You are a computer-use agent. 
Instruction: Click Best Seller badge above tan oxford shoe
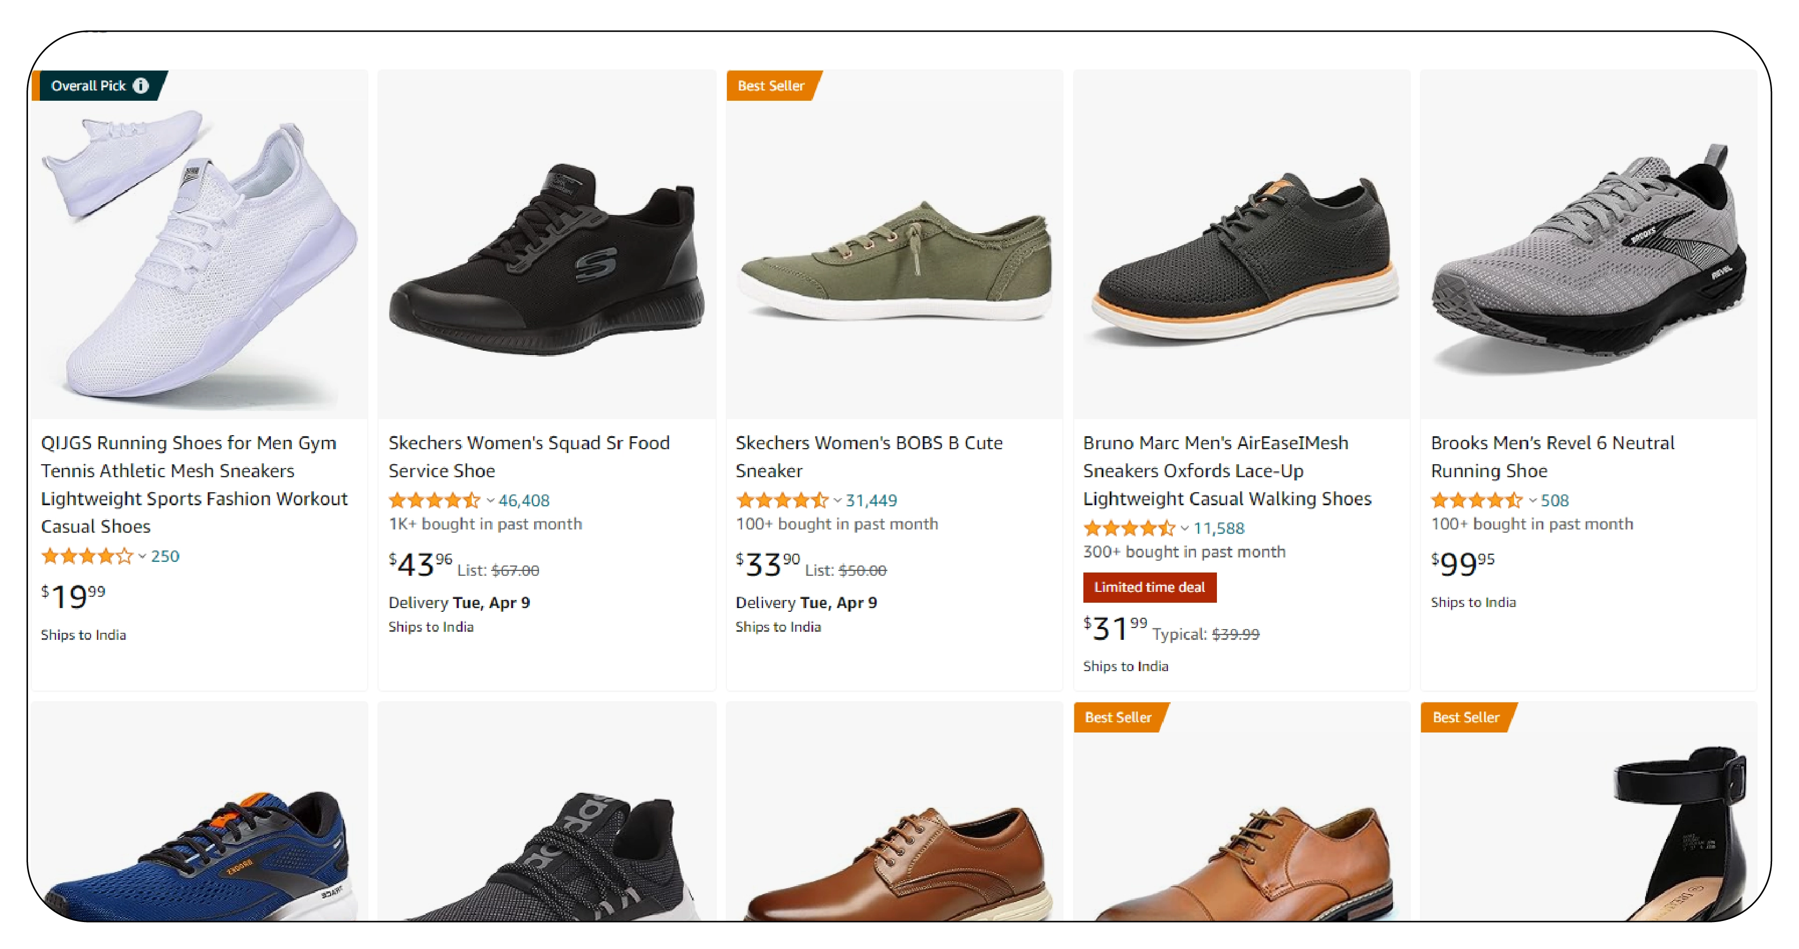point(1117,717)
